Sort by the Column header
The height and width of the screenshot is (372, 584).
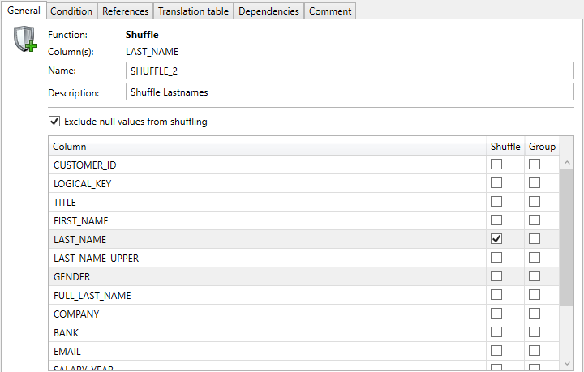[266, 147]
